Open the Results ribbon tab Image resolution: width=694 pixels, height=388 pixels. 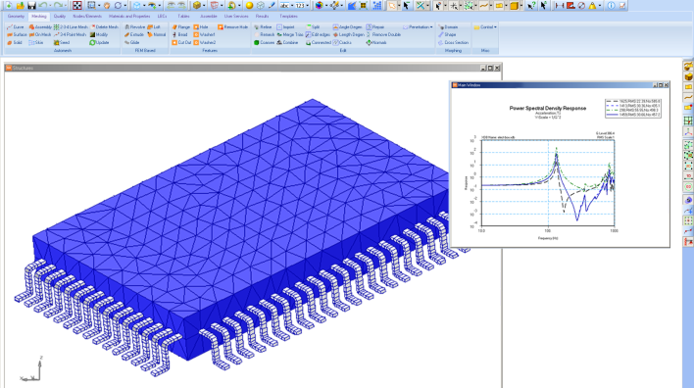262,16
